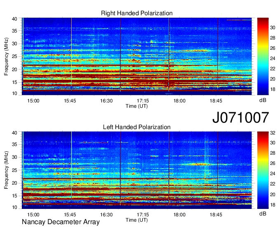Click the Time (UT) label under Right Handed plot

point(137,106)
